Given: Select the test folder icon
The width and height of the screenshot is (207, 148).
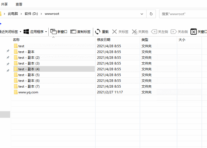Looking at the screenshot, I should pos(16,46).
